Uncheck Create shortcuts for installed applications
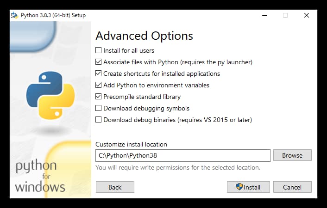 (x=99, y=73)
